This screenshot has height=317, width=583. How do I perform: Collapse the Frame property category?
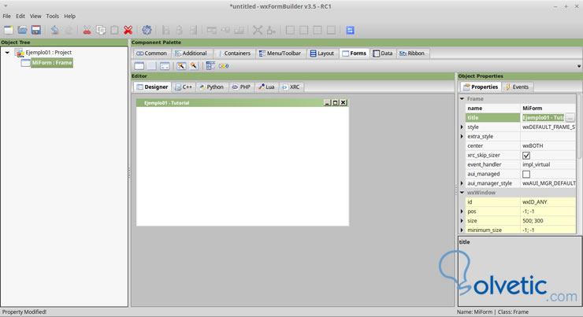pyautogui.click(x=462, y=99)
